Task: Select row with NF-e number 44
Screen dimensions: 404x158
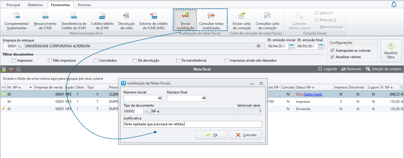Action: coord(202,101)
